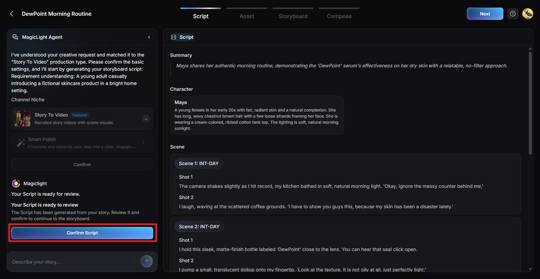Send the story prompt with the arrow button
This screenshot has height=279, width=540.
147,261
